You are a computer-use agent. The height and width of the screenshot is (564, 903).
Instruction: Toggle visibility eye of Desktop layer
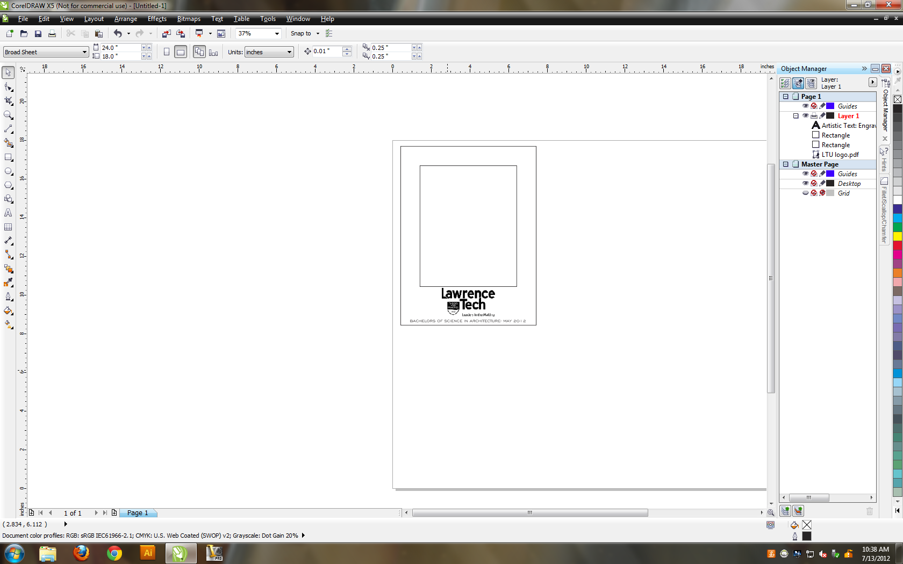[805, 183]
